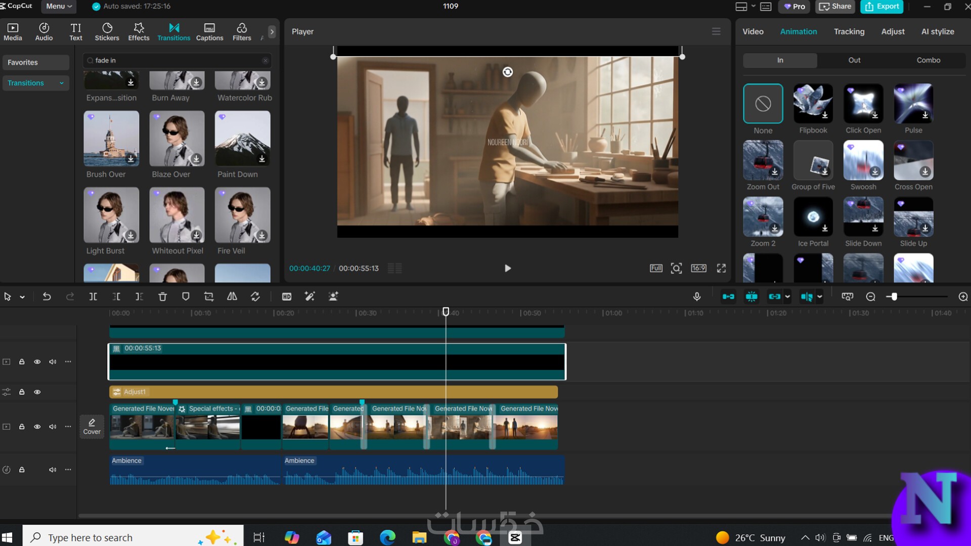Lock the black overlay video track
The width and height of the screenshot is (971, 546).
coord(22,362)
